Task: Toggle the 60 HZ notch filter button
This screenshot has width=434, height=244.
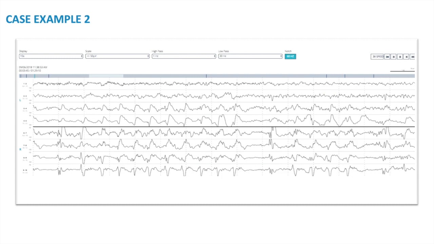Action: pyautogui.click(x=290, y=56)
